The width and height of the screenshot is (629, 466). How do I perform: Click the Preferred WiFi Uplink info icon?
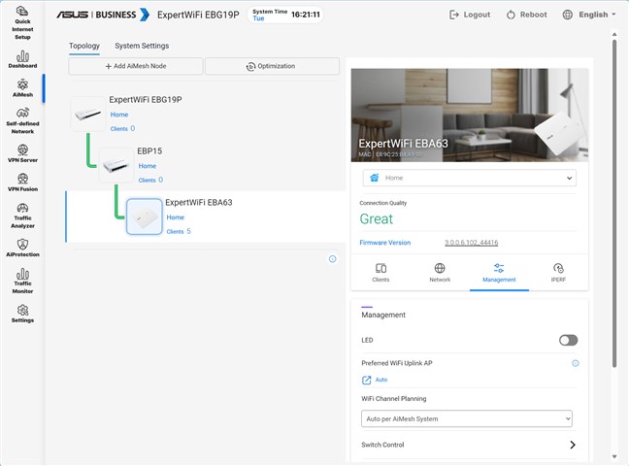[575, 363]
